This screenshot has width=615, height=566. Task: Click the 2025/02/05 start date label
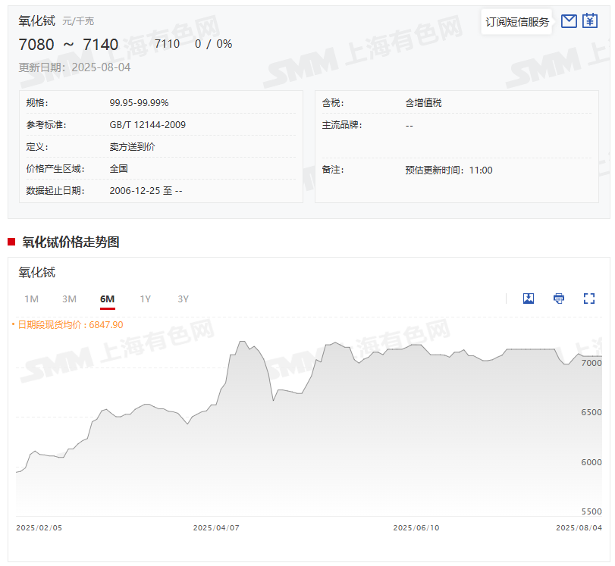pyautogui.click(x=39, y=527)
